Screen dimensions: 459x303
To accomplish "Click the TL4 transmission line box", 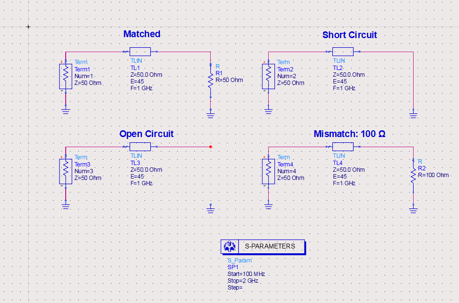I will click(x=343, y=147).
